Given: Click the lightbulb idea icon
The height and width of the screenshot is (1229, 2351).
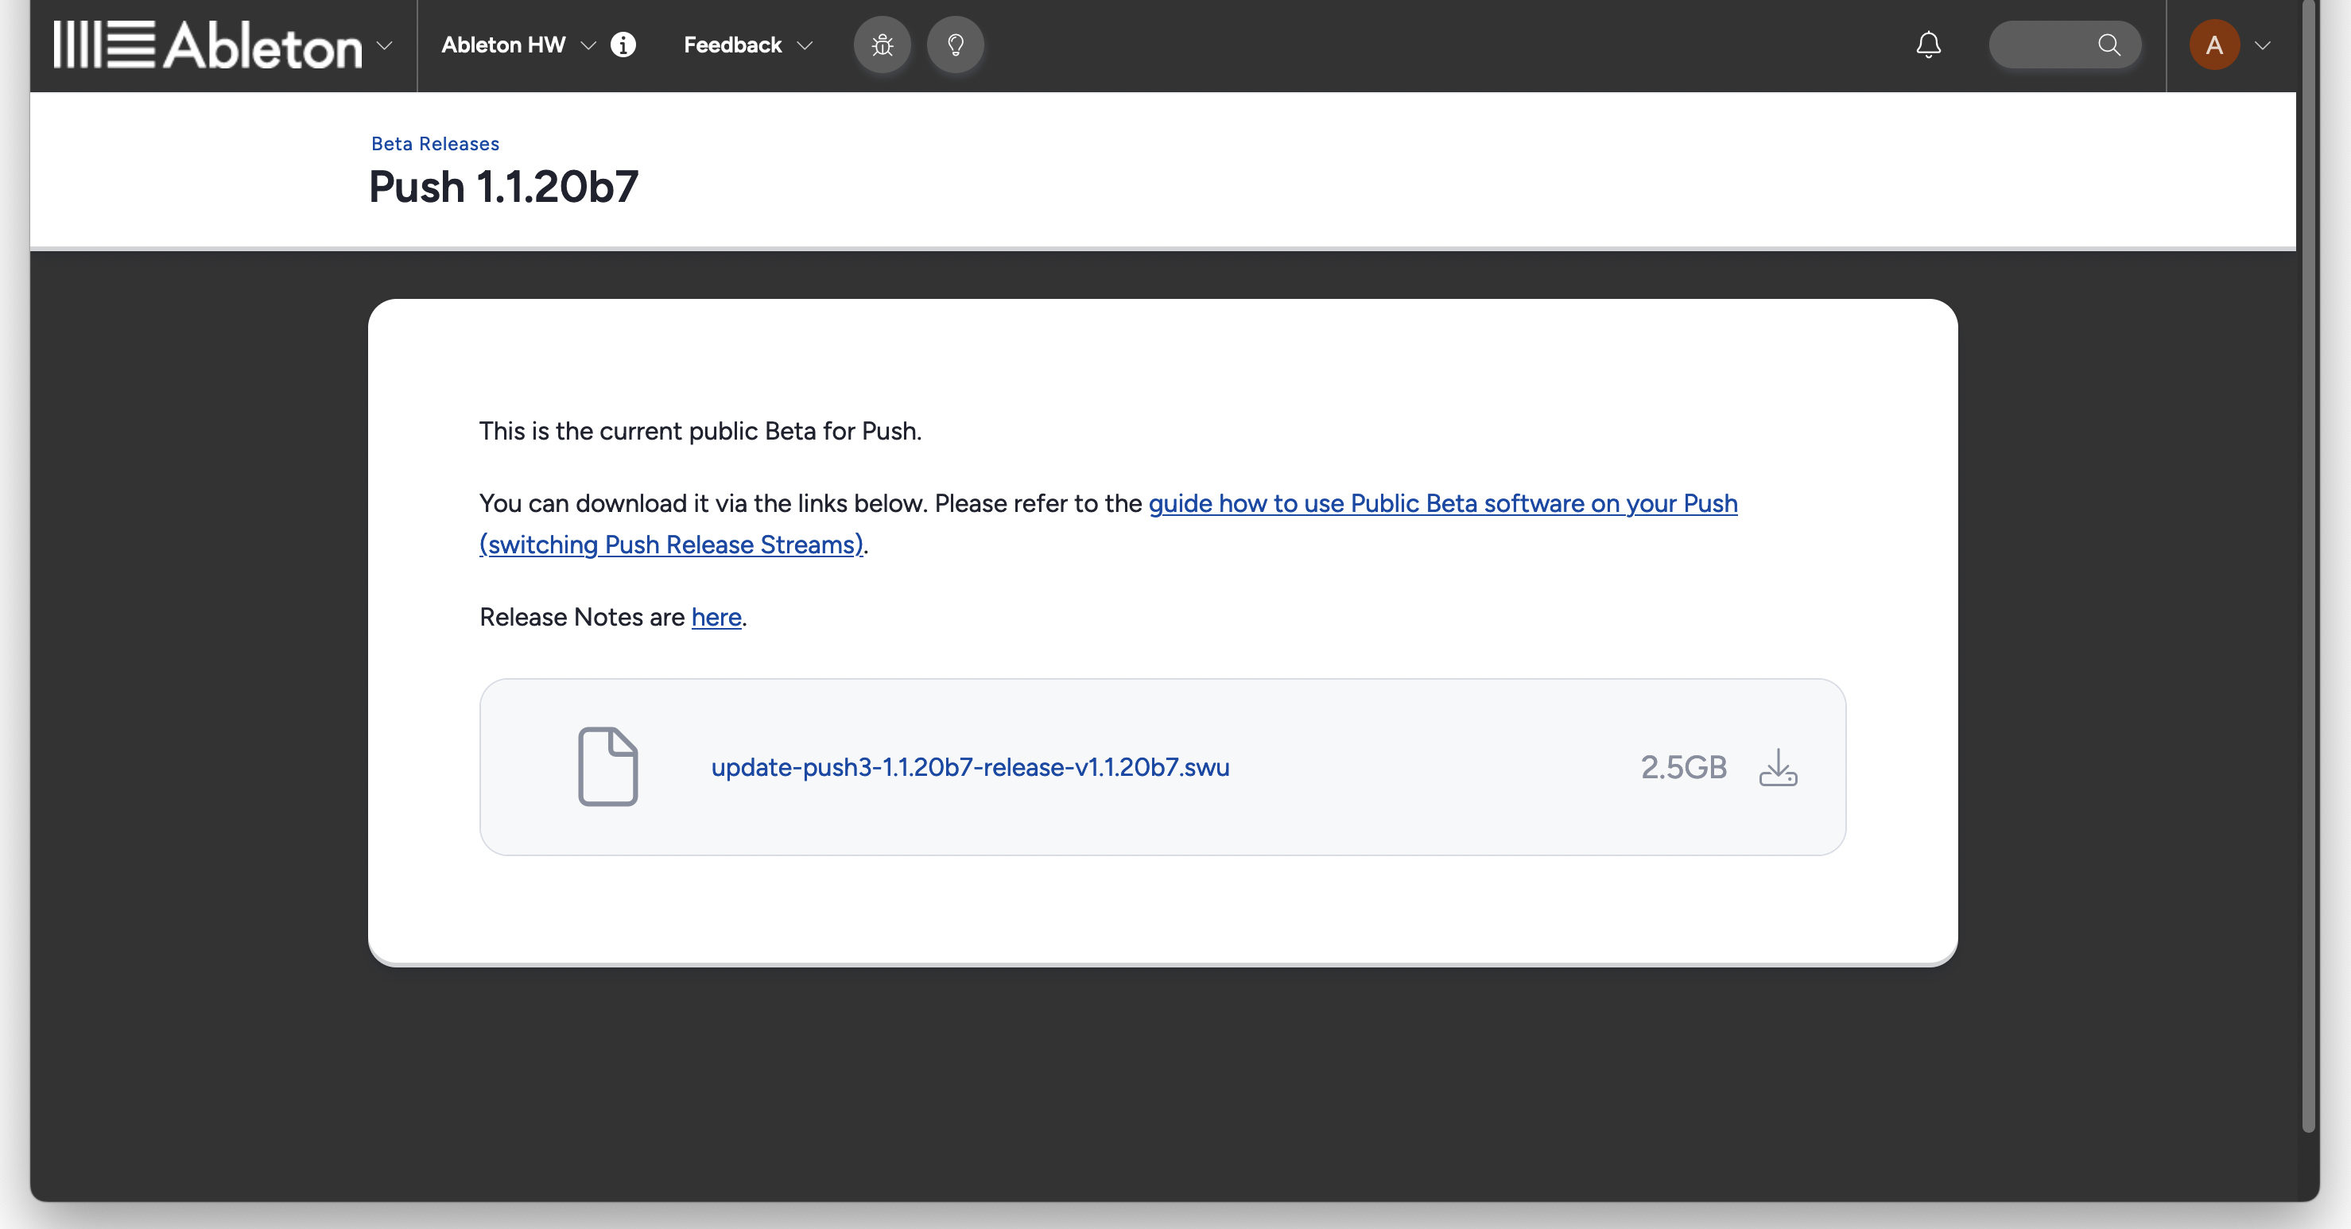Looking at the screenshot, I should click(x=956, y=45).
